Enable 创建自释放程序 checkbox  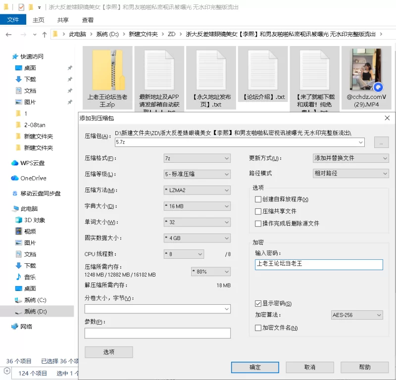coord(258,199)
